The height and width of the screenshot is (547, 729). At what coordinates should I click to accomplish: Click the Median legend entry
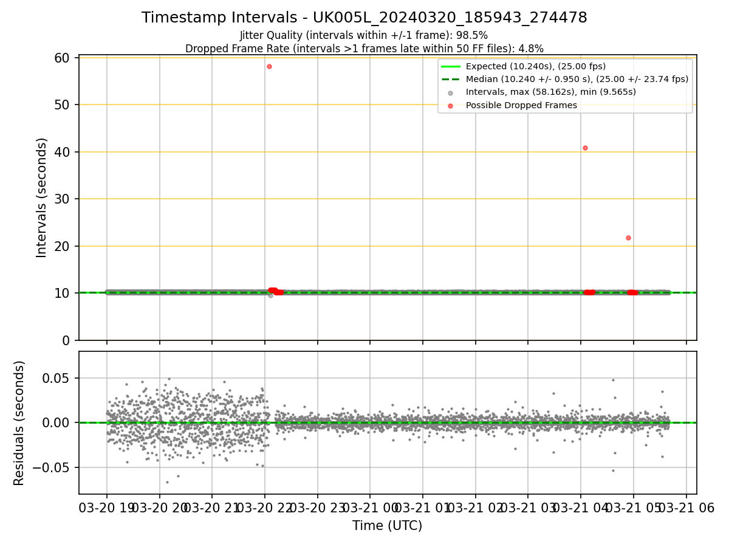point(564,79)
